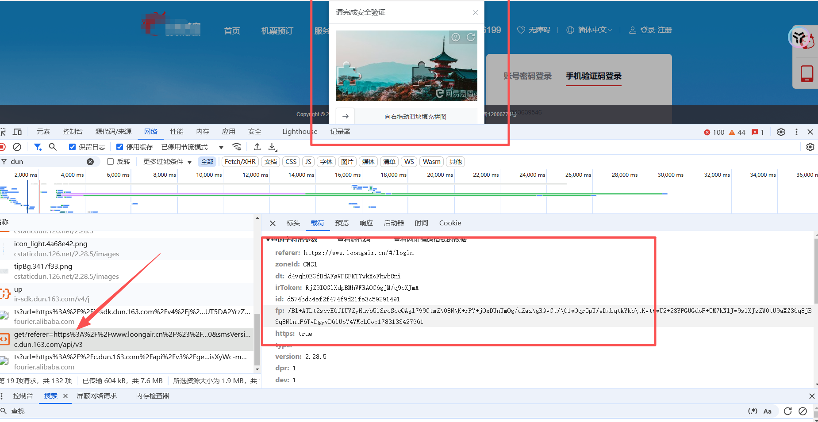
Task: Close the 搜索 drawer tab
Action: pyautogui.click(x=65, y=396)
